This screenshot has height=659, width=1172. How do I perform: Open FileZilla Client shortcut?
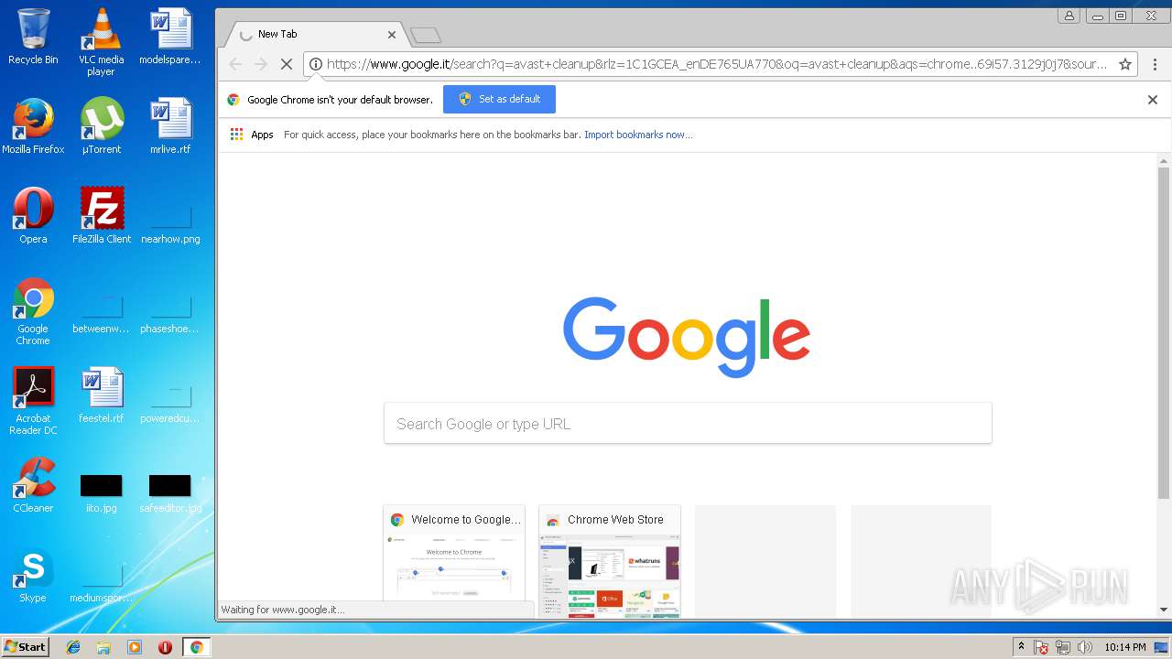101,216
